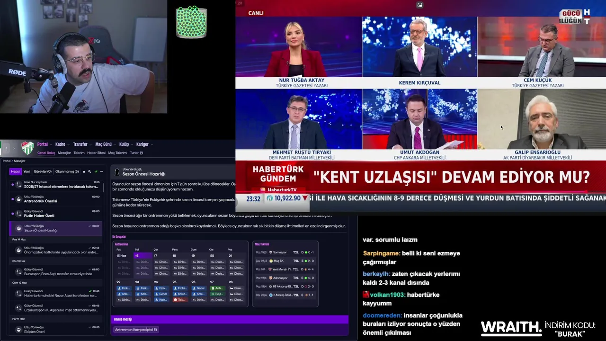Click the avatar icon beside 'Antrenörlük Önerisi'
Screen dimensions: 606x341
point(18,199)
